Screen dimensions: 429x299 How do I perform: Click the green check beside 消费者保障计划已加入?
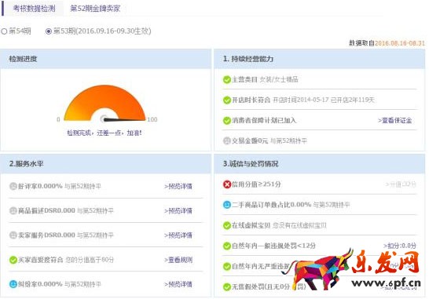227,120
